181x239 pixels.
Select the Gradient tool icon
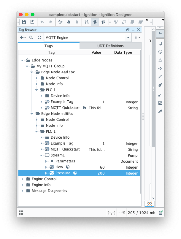click(x=160, y=103)
